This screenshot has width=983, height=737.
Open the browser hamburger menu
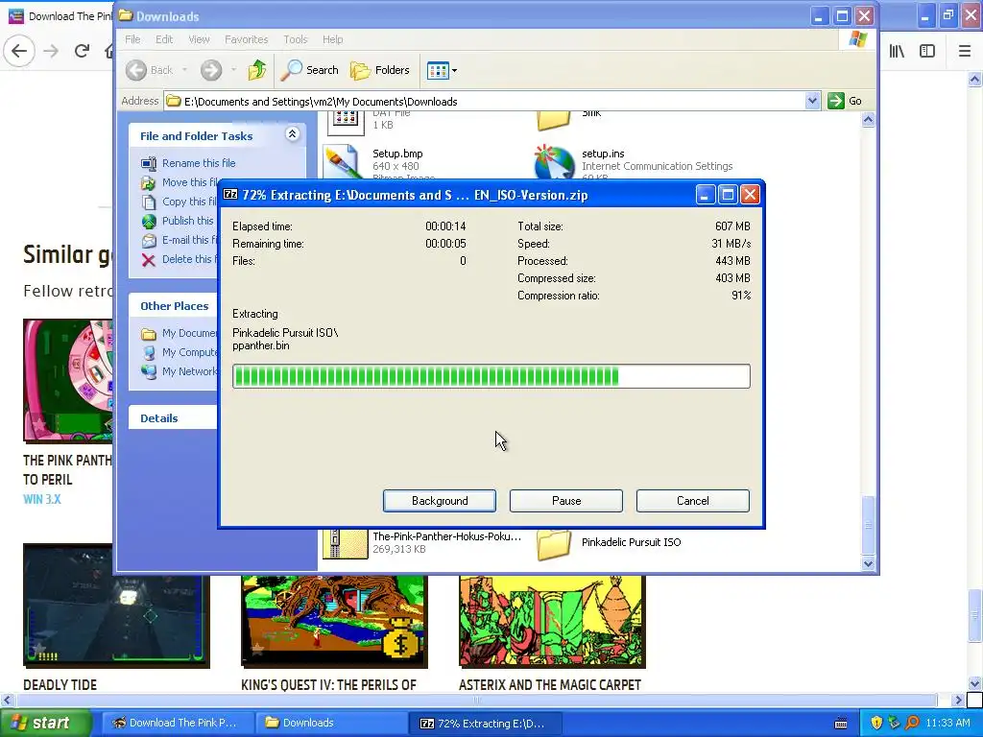click(x=965, y=51)
